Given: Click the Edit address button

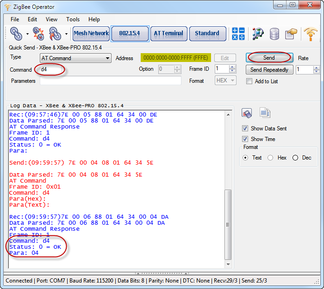Looking at the screenshot, I should coord(225,58).
